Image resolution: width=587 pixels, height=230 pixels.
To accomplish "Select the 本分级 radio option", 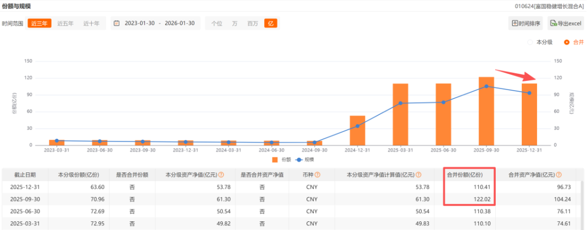I will pyautogui.click(x=540, y=42).
